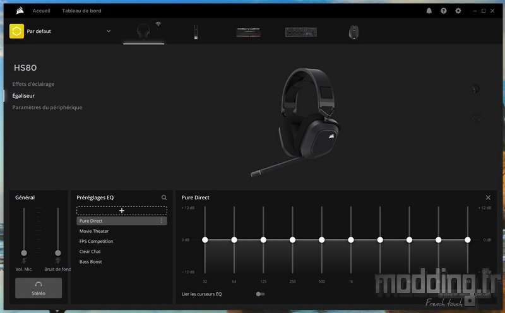Select the RAM memory device icon
The image size is (505, 313).
248,32
